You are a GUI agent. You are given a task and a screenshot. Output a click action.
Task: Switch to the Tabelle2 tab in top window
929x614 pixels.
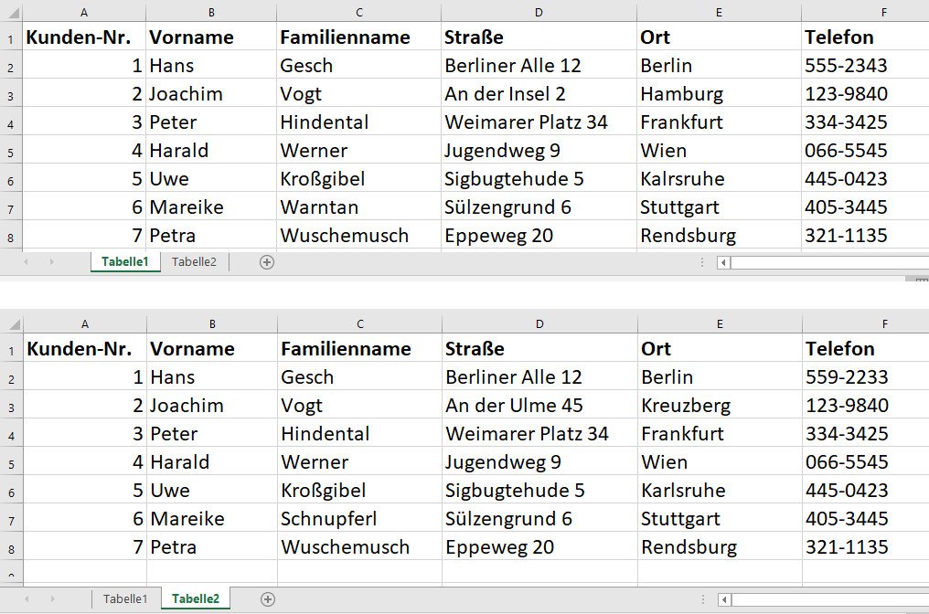point(194,261)
